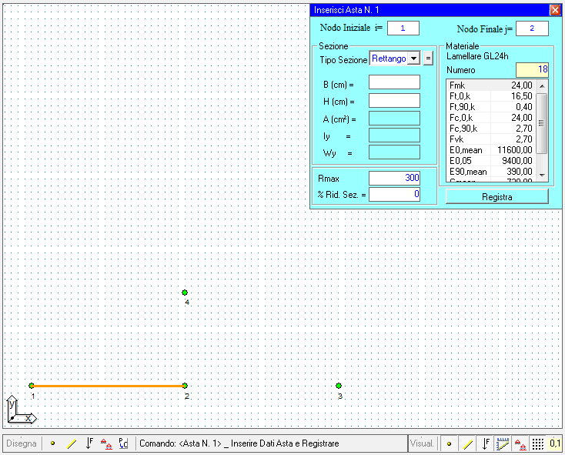Toggle force load visibility in Visual. toolbar

click(485, 443)
